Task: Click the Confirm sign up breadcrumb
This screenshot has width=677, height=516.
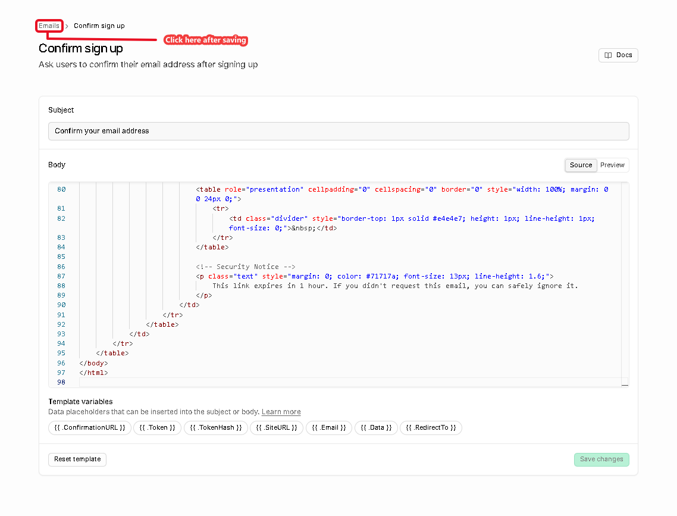Action: (x=99, y=26)
